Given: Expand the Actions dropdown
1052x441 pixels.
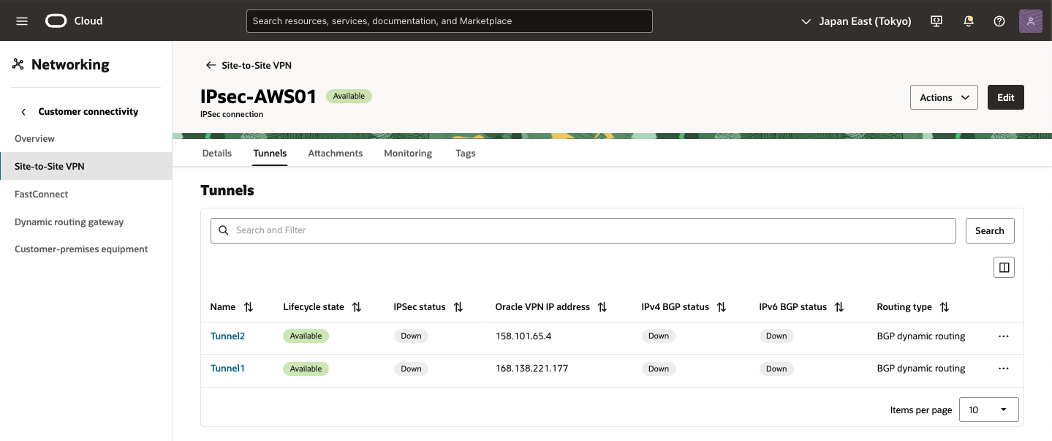Looking at the screenshot, I should [x=944, y=97].
